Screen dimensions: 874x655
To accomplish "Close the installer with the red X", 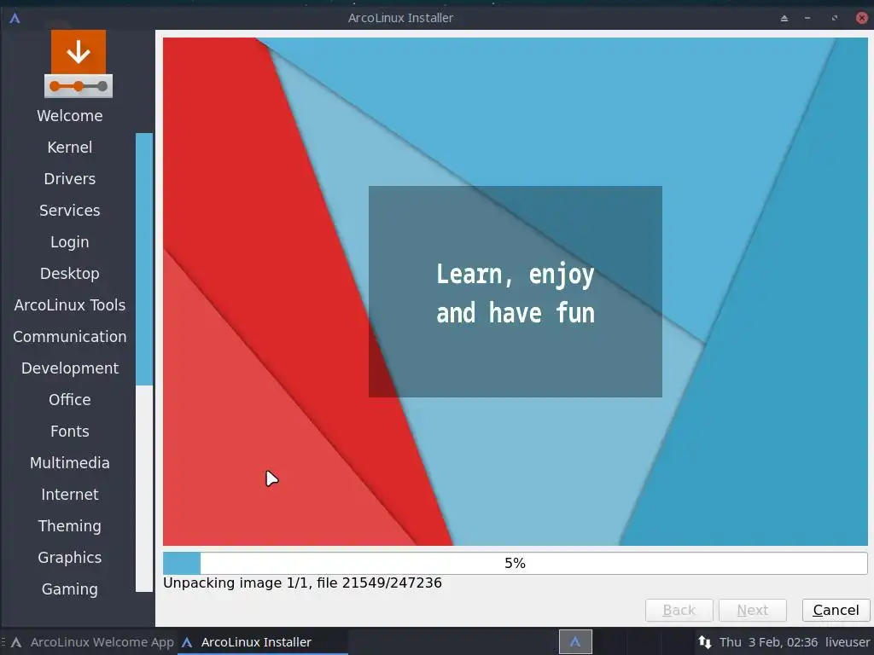I will pyautogui.click(x=862, y=18).
